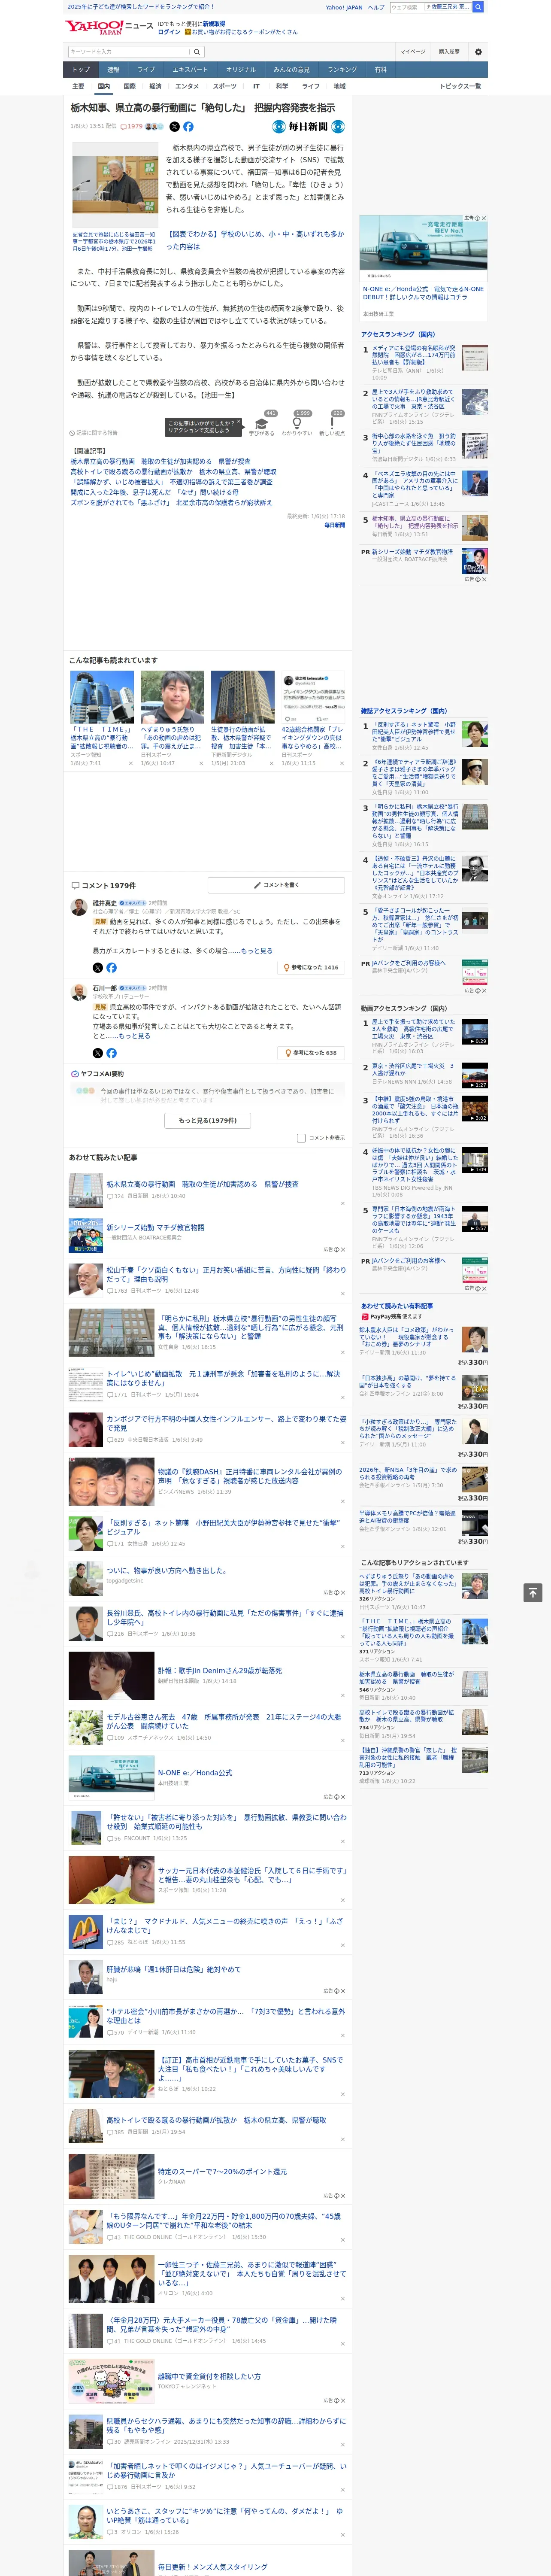Click 参考になった 638 button
Screen dimensions: 551x2576
(311, 1053)
